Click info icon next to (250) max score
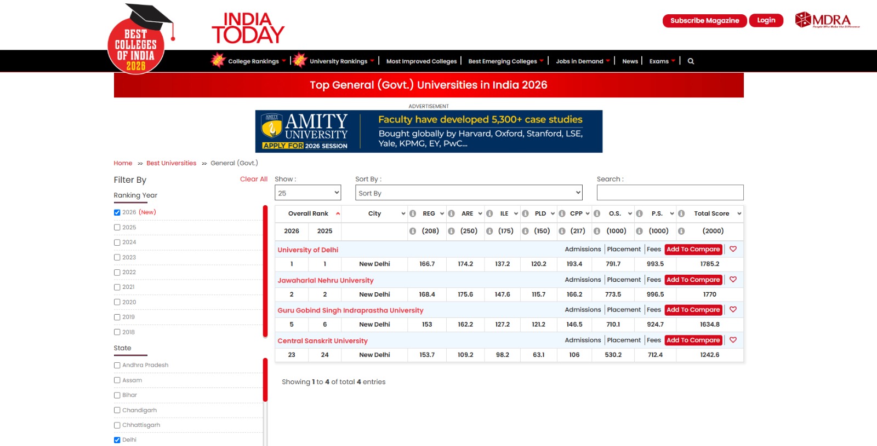The width and height of the screenshot is (877, 446). (451, 231)
